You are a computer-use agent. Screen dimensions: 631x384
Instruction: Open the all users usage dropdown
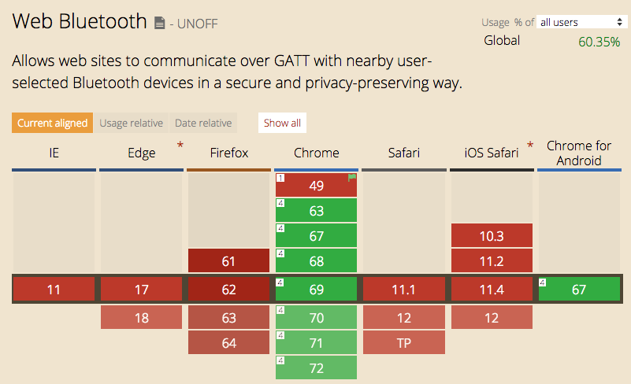pos(581,22)
